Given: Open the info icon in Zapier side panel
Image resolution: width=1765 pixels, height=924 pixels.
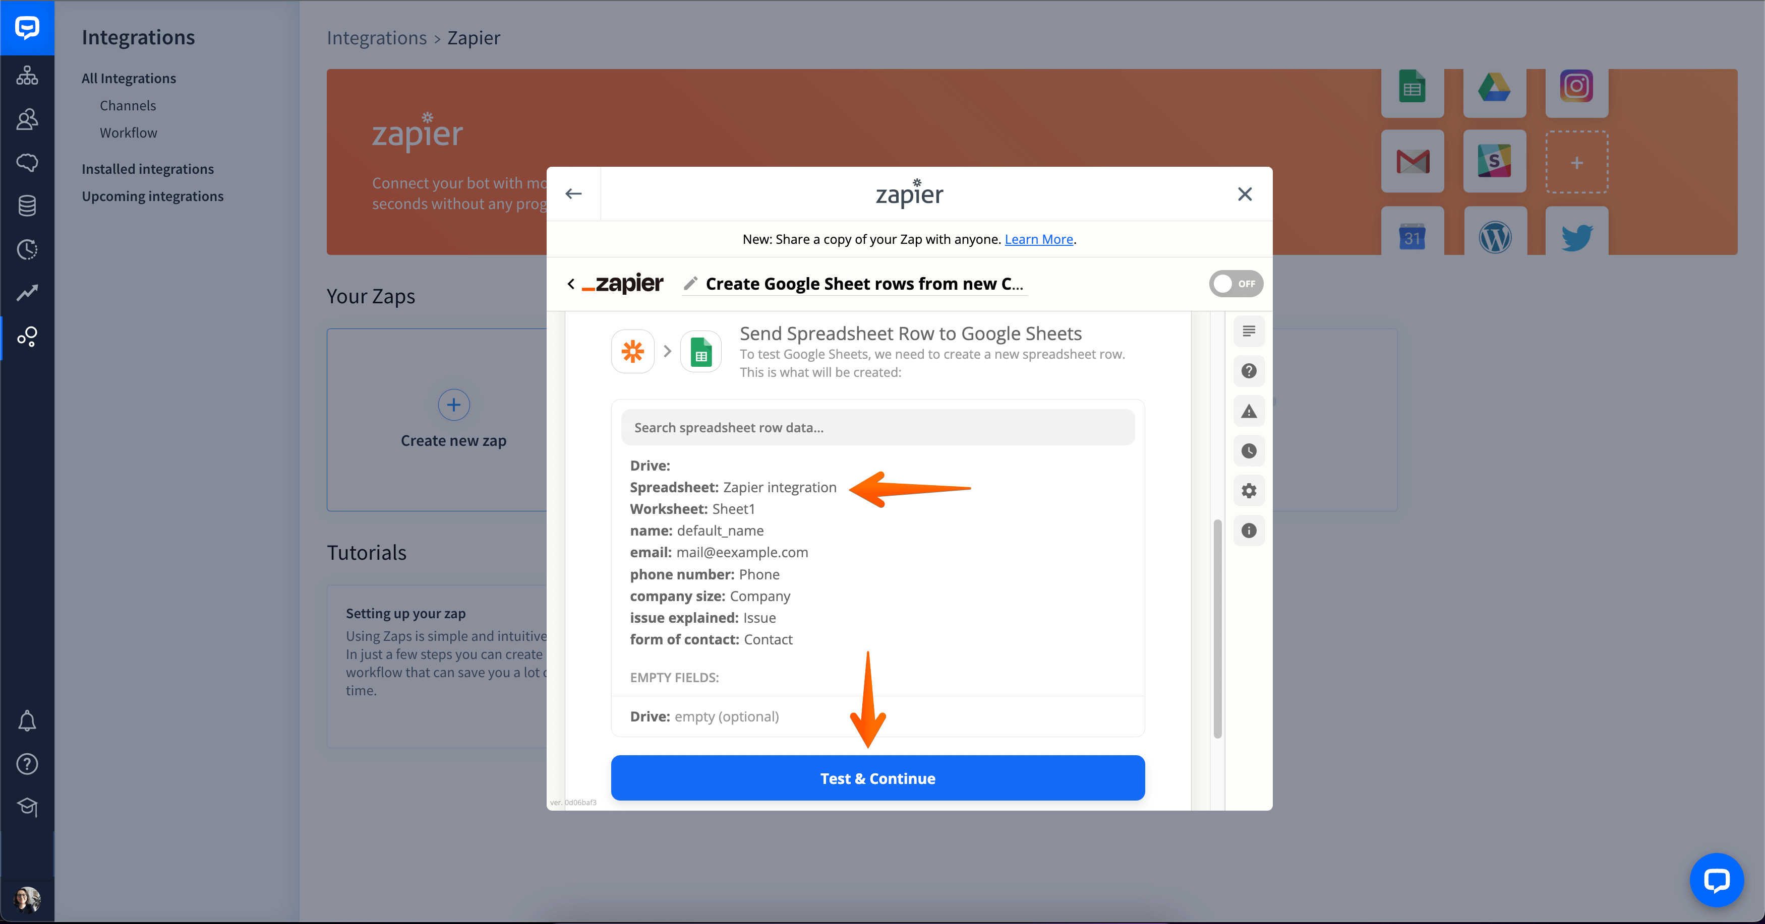Looking at the screenshot, I should (1249, 531).
